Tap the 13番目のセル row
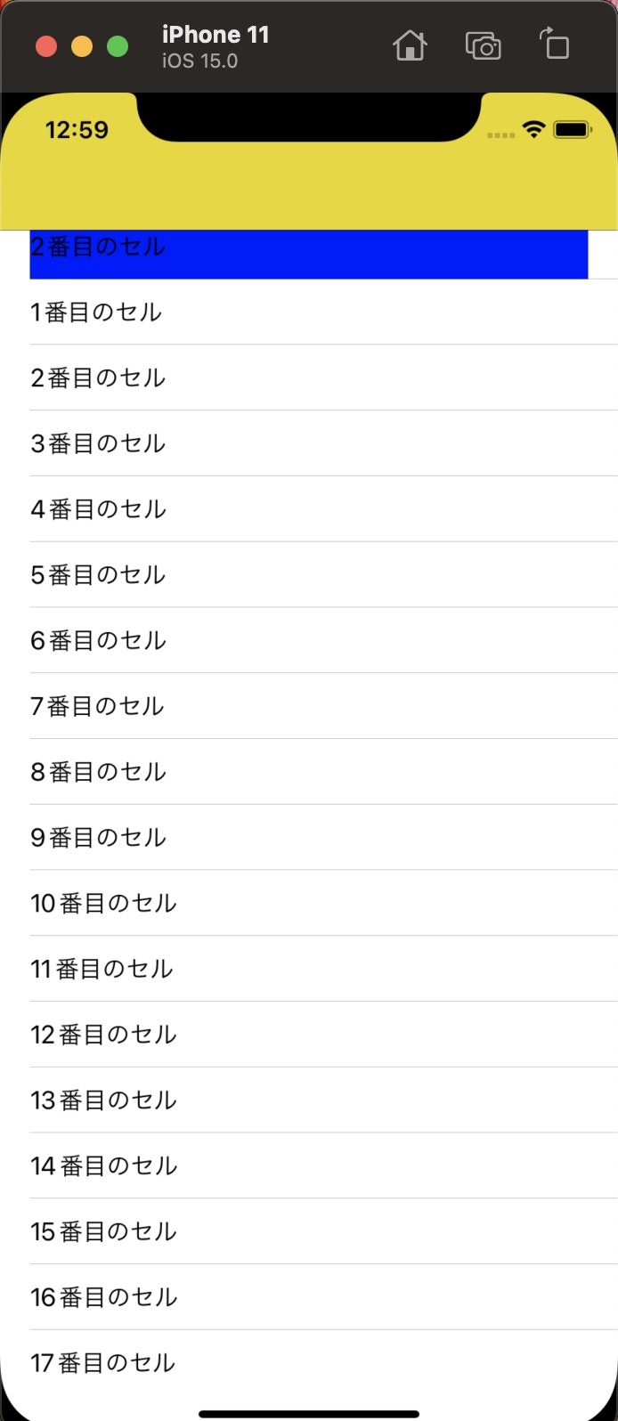The image size is (618, 1421). pyautogui.click(x=307, y=1100)
